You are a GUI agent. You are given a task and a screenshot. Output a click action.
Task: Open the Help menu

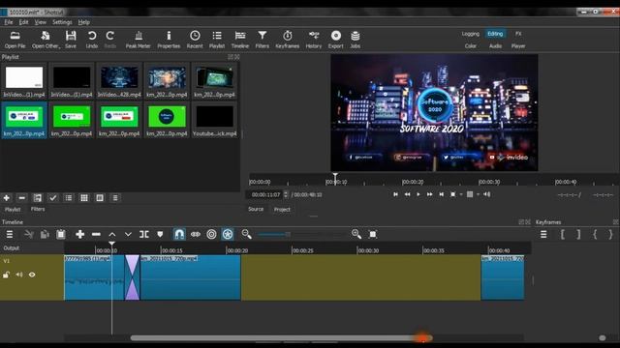click(84, 22)
